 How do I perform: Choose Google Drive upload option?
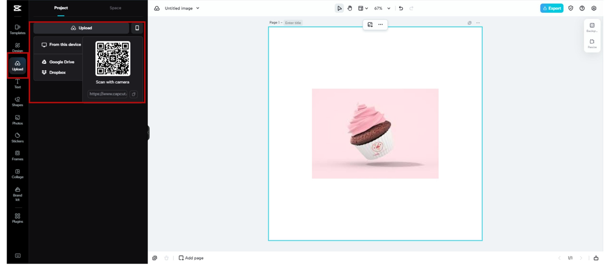(58, 62)
